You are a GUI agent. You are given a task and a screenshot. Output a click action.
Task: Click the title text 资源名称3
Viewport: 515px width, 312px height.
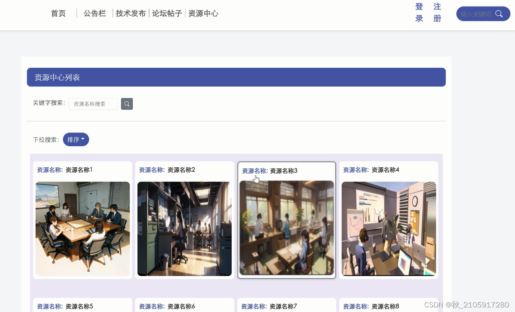[x=284, y=171]
